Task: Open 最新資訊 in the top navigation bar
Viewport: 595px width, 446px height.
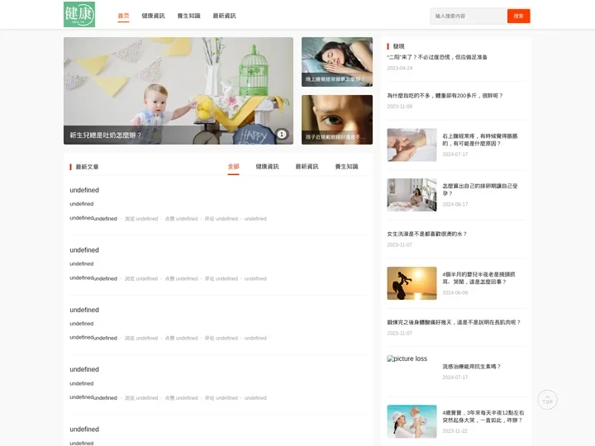Action: (224, 16)
